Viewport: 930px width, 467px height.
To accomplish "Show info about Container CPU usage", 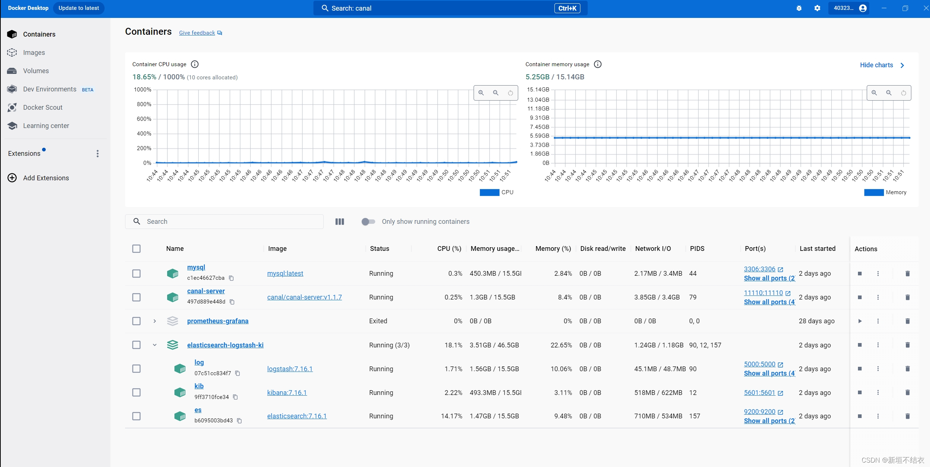I will click(x=195, y=64).
